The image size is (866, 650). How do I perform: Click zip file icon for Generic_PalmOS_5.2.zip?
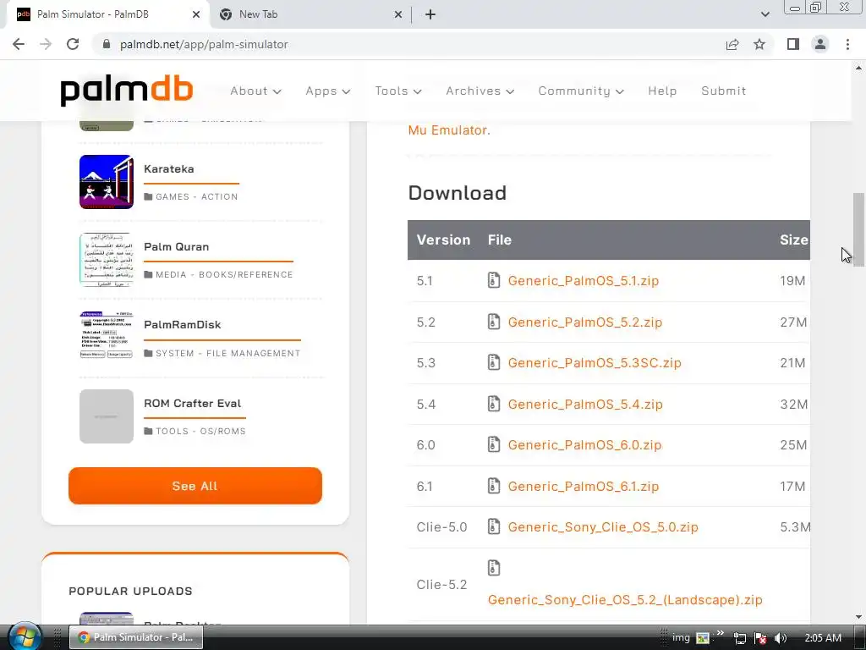click(494, 322)
